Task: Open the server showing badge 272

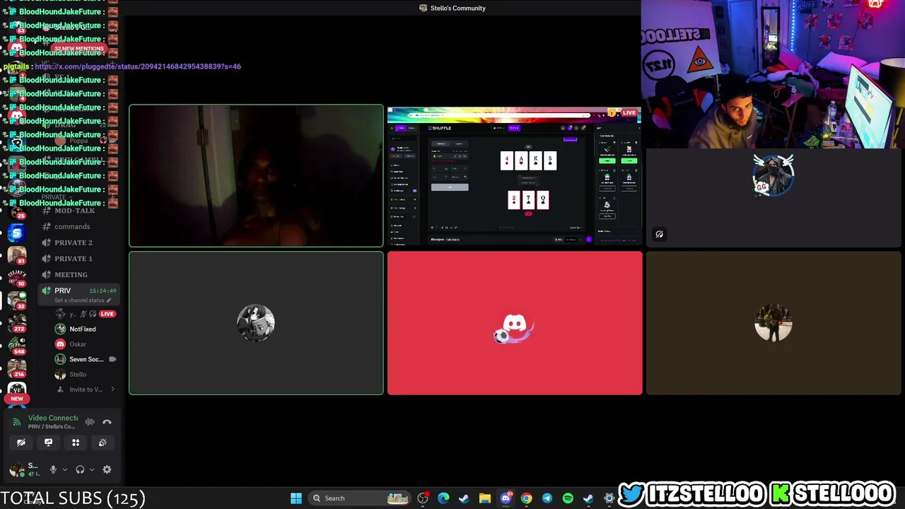Action: 17,322
